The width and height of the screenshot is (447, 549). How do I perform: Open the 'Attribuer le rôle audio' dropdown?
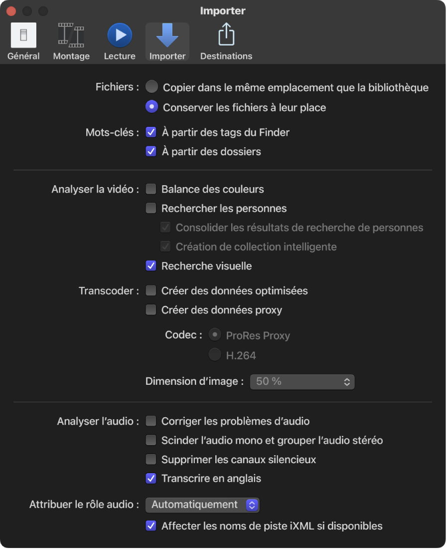click(x=202, y=505)
